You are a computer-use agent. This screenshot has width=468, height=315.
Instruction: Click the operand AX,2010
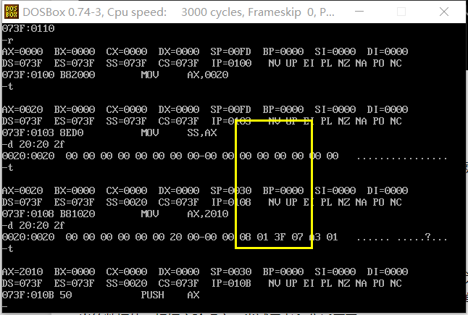[x=208, y=214]
